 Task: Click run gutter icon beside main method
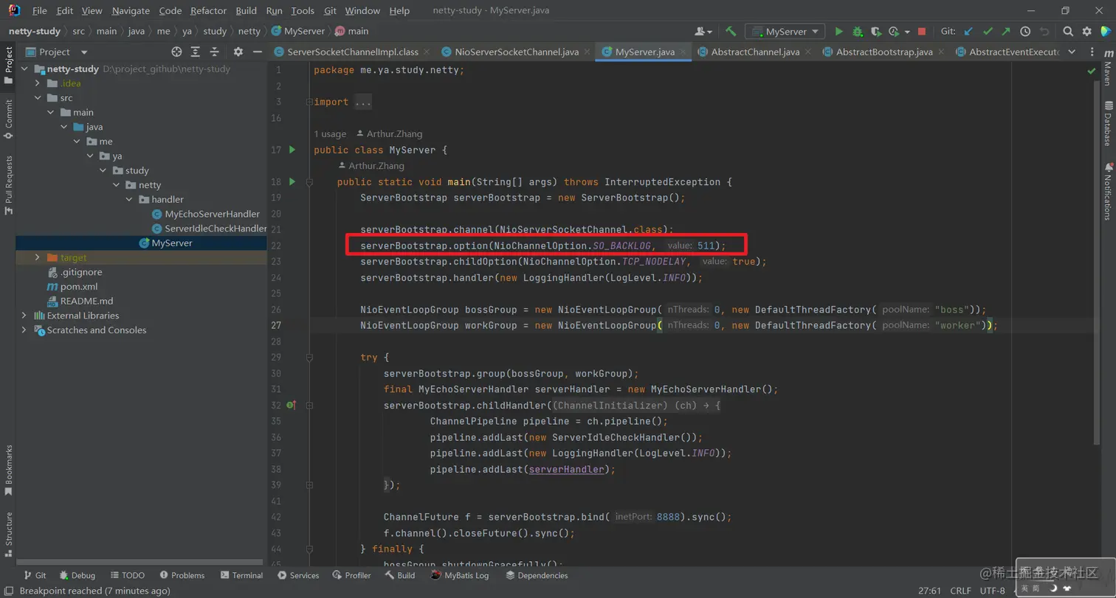(292, 181)
